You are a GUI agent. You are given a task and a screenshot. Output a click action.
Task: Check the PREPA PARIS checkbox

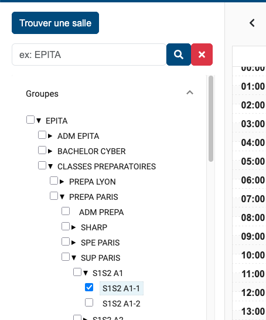click(54, 196)
